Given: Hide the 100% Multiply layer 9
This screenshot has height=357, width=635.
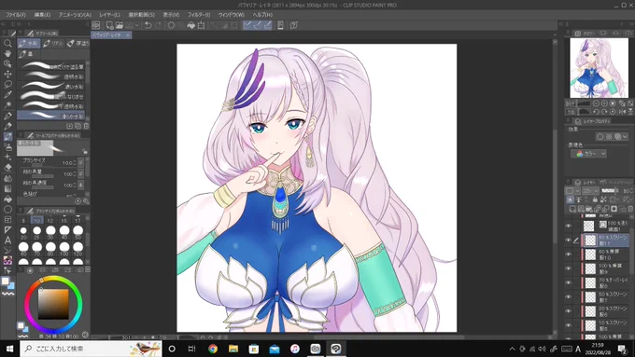Looking at the screenshot, I should pyautogui.click(x=568, y=268).
